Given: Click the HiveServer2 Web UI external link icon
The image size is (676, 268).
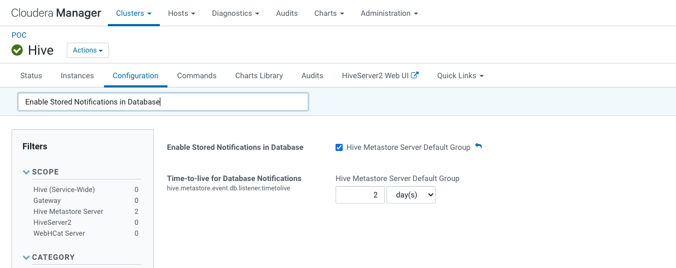Looking at the screenshot, I should click(415, 75).
